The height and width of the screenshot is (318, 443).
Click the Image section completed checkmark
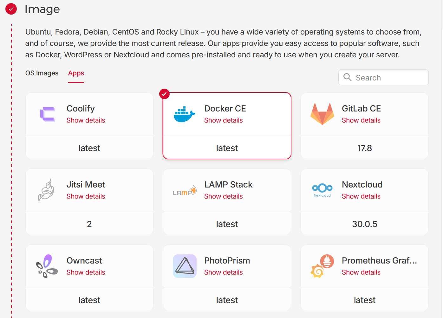(11, 9)
